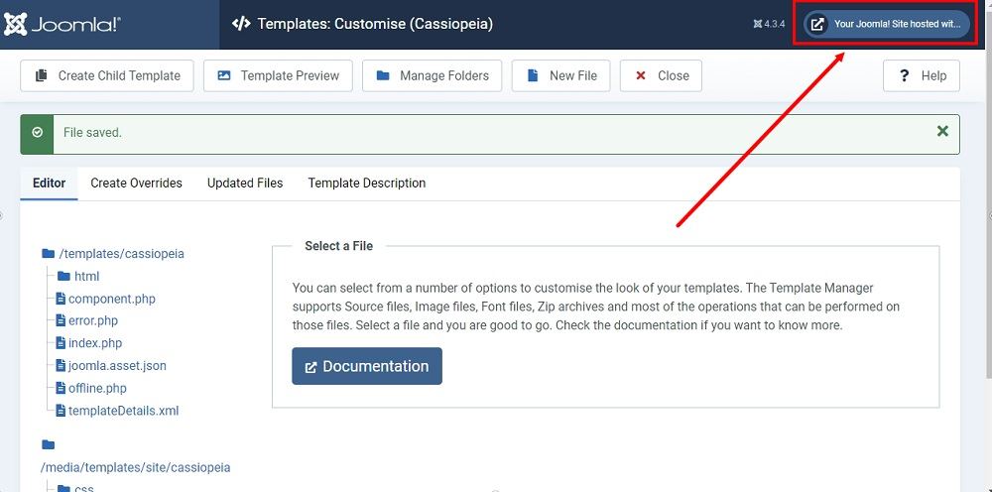Select the Editor tab
This screenshot has width=992, height=492.
(49, 184)
